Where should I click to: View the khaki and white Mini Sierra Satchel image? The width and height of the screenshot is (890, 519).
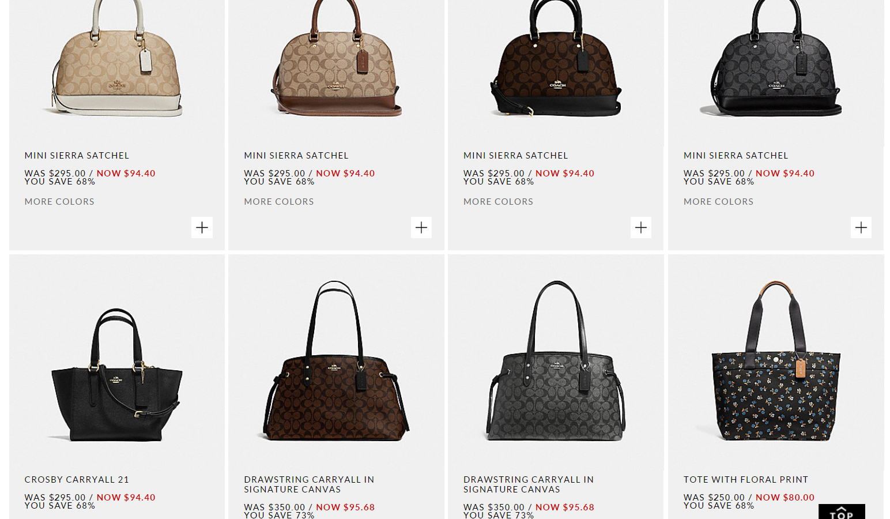point(117,58)
